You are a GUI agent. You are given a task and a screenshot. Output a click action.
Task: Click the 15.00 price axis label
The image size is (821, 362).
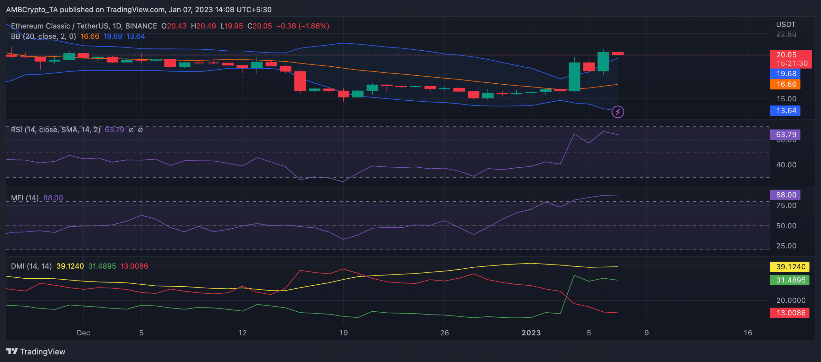(786, 99)
